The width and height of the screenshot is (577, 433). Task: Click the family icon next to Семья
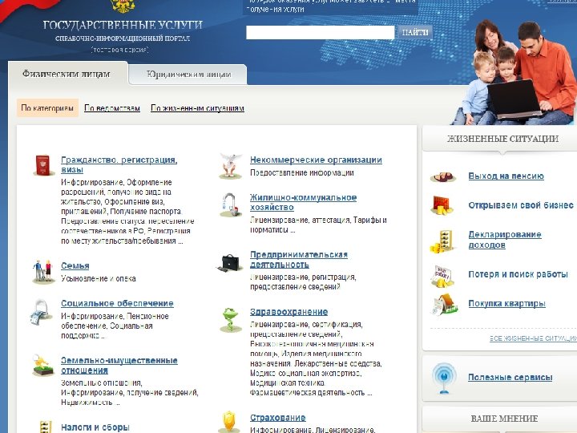click(42, 272)
